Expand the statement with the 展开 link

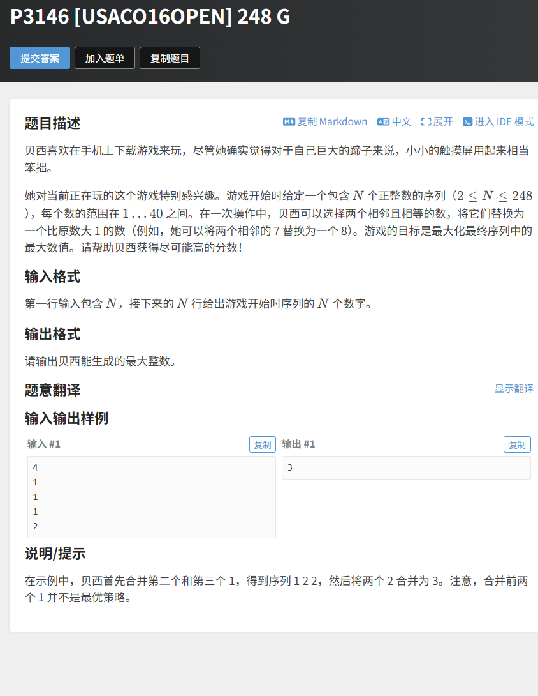(x=443, y=121)
